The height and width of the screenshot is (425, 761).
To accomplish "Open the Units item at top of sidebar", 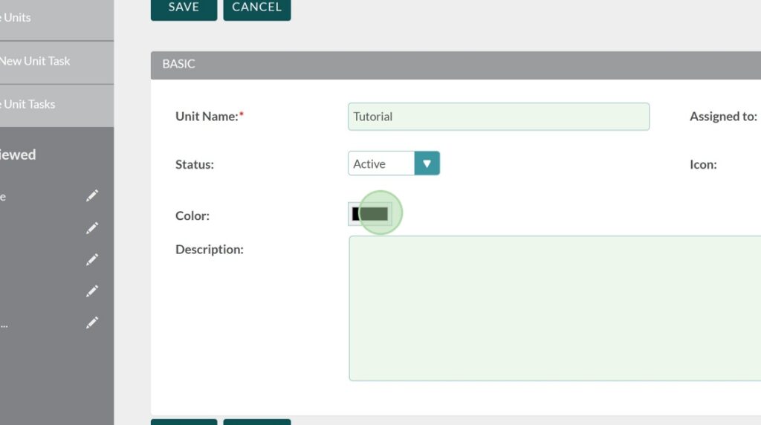I will pos(18,18).
